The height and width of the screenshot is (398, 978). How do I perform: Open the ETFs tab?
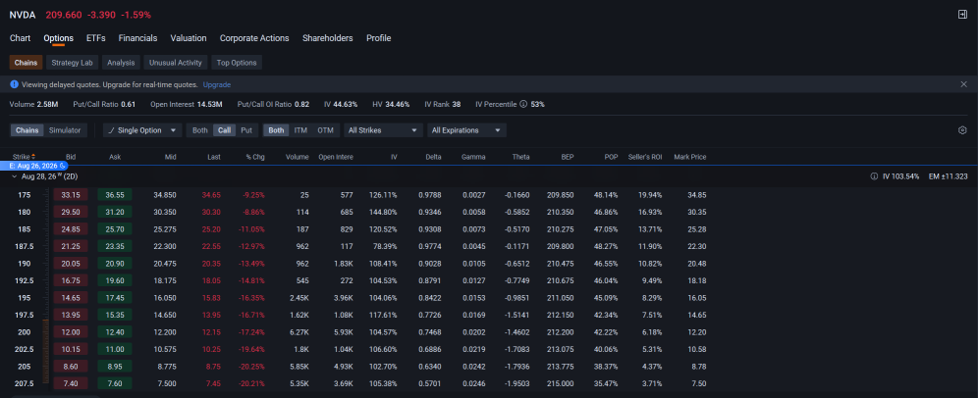click(96, 38)
